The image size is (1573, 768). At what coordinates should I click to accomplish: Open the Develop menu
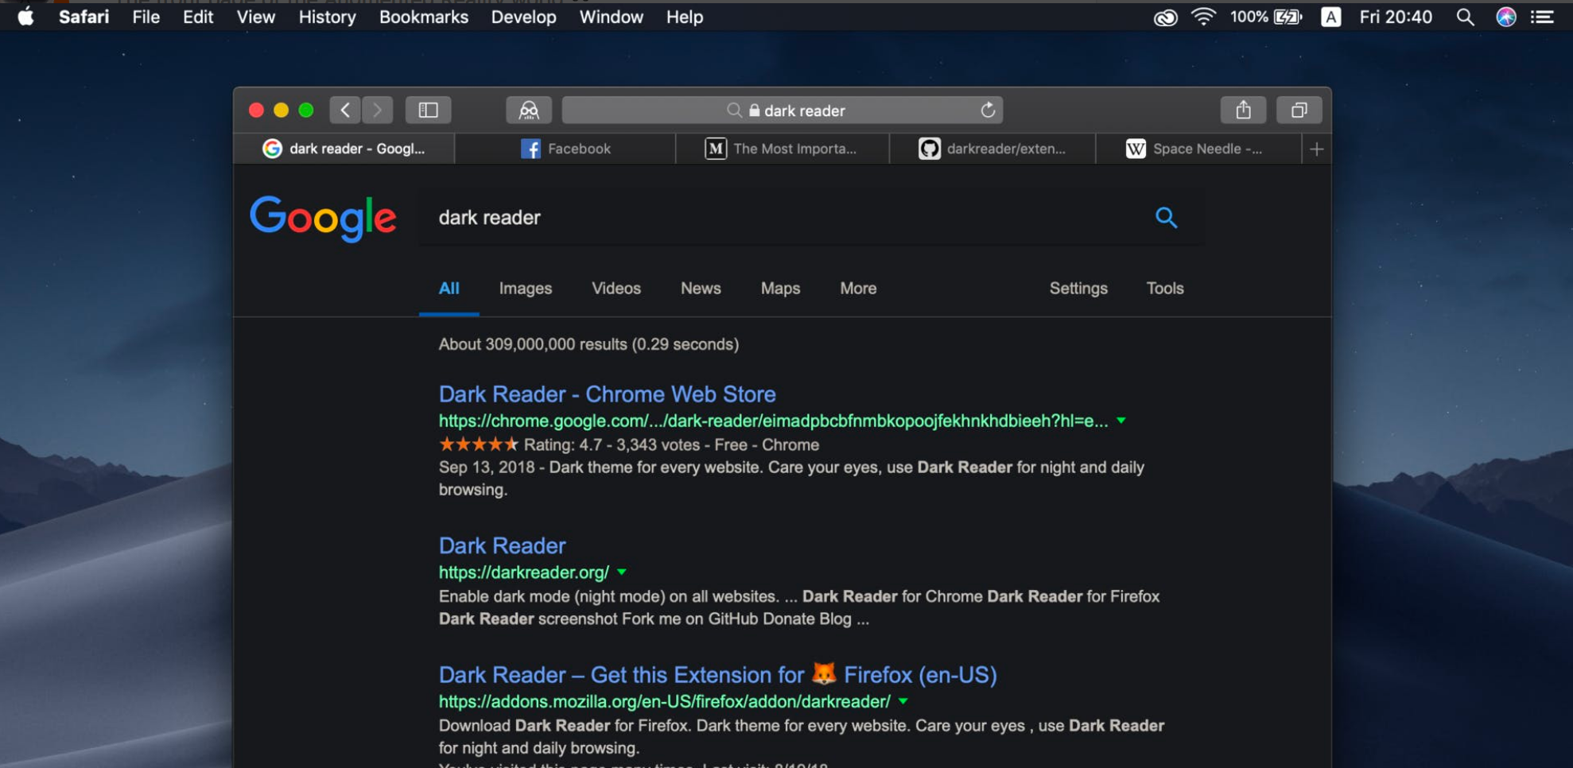[x=522, y=16]
